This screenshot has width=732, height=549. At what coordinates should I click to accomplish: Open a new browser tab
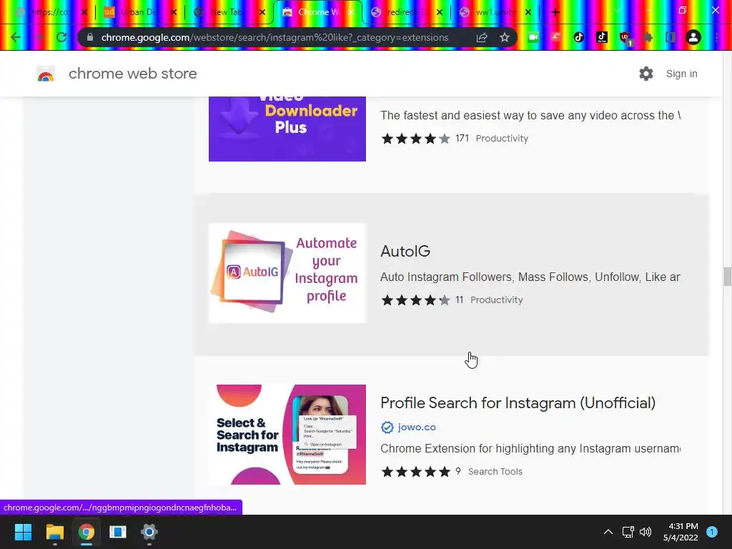click(x=555, y=12)
